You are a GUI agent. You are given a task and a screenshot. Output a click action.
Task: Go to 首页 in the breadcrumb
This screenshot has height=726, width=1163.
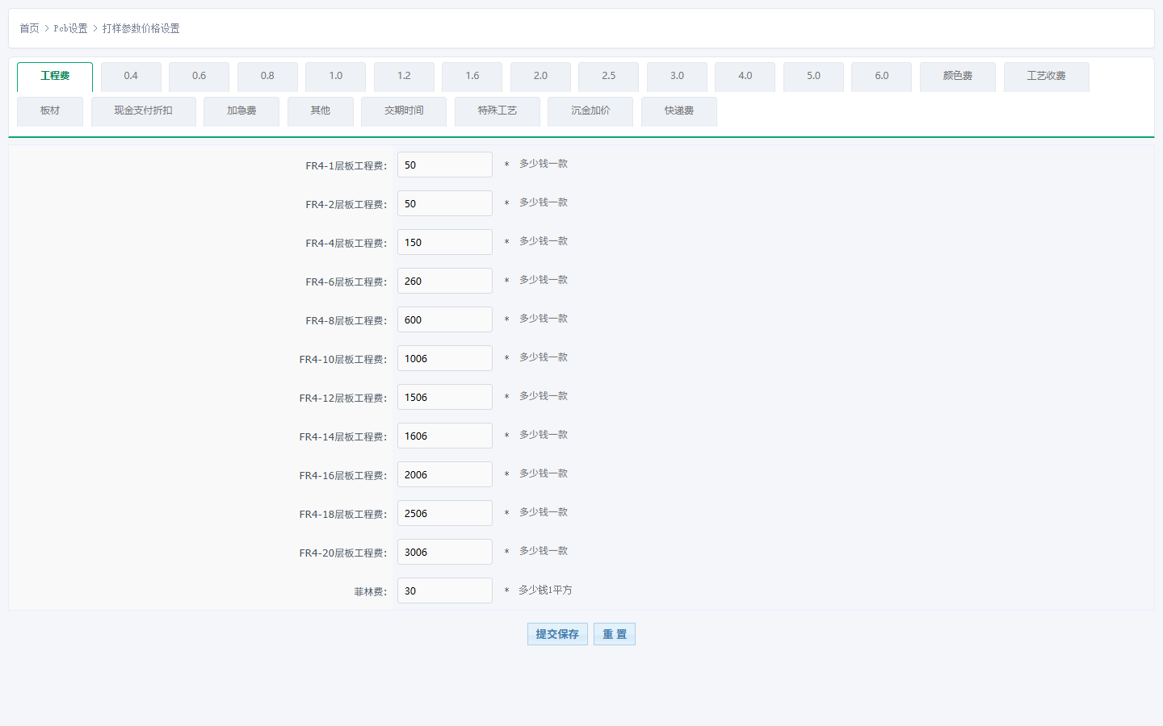click(x=29, y=28)
